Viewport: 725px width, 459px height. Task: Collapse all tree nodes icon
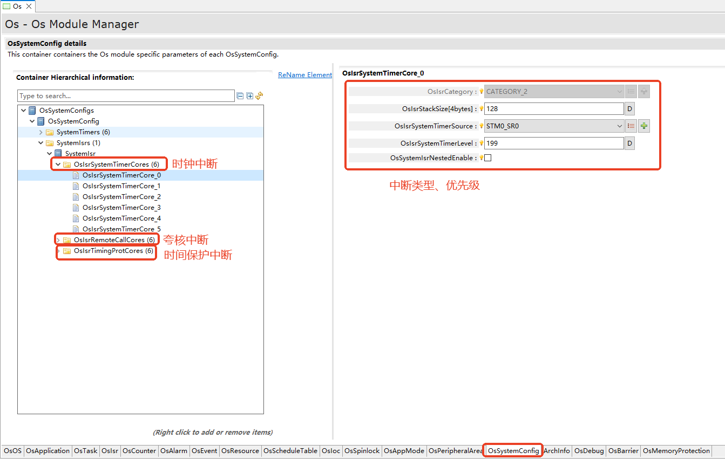(240, 96)
